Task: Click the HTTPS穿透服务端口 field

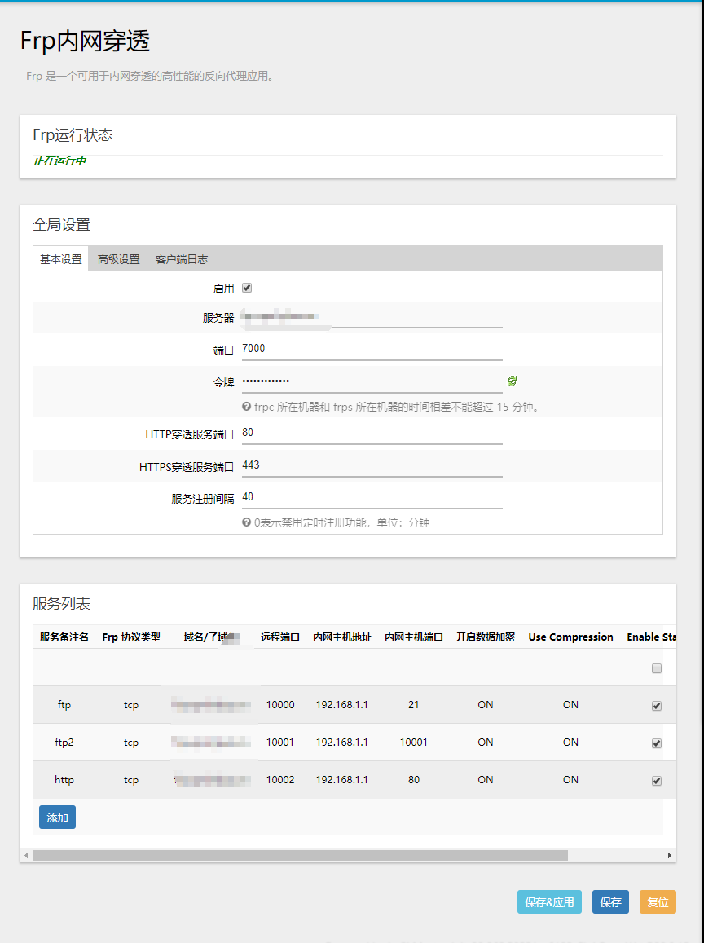Action: [x=372, y=465]
